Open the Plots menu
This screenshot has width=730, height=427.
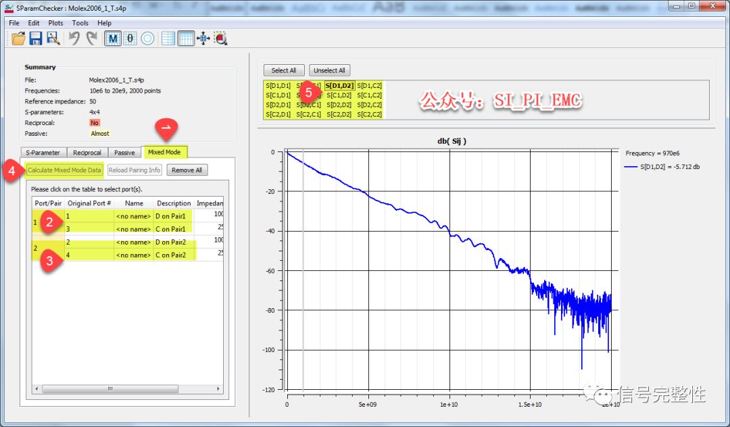point(55,23)
